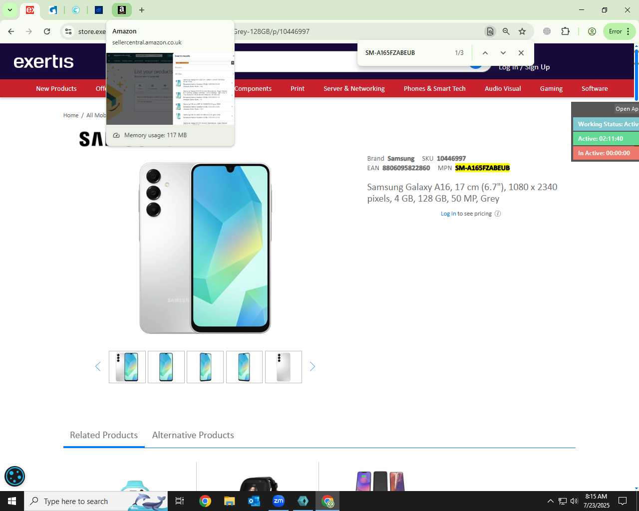Switch to Related Products tab
The width and height of the screenshot is (639, 511).
coord(104,435)
